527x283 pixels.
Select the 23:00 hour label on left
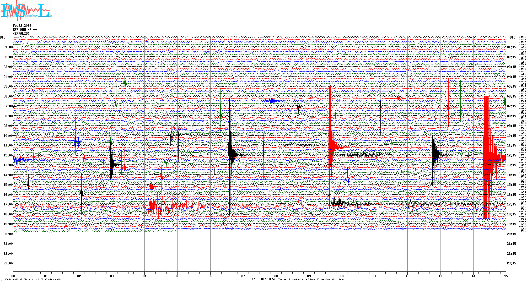[x=8, y=263]
